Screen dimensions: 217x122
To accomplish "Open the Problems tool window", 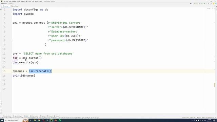I will [43, 116].
